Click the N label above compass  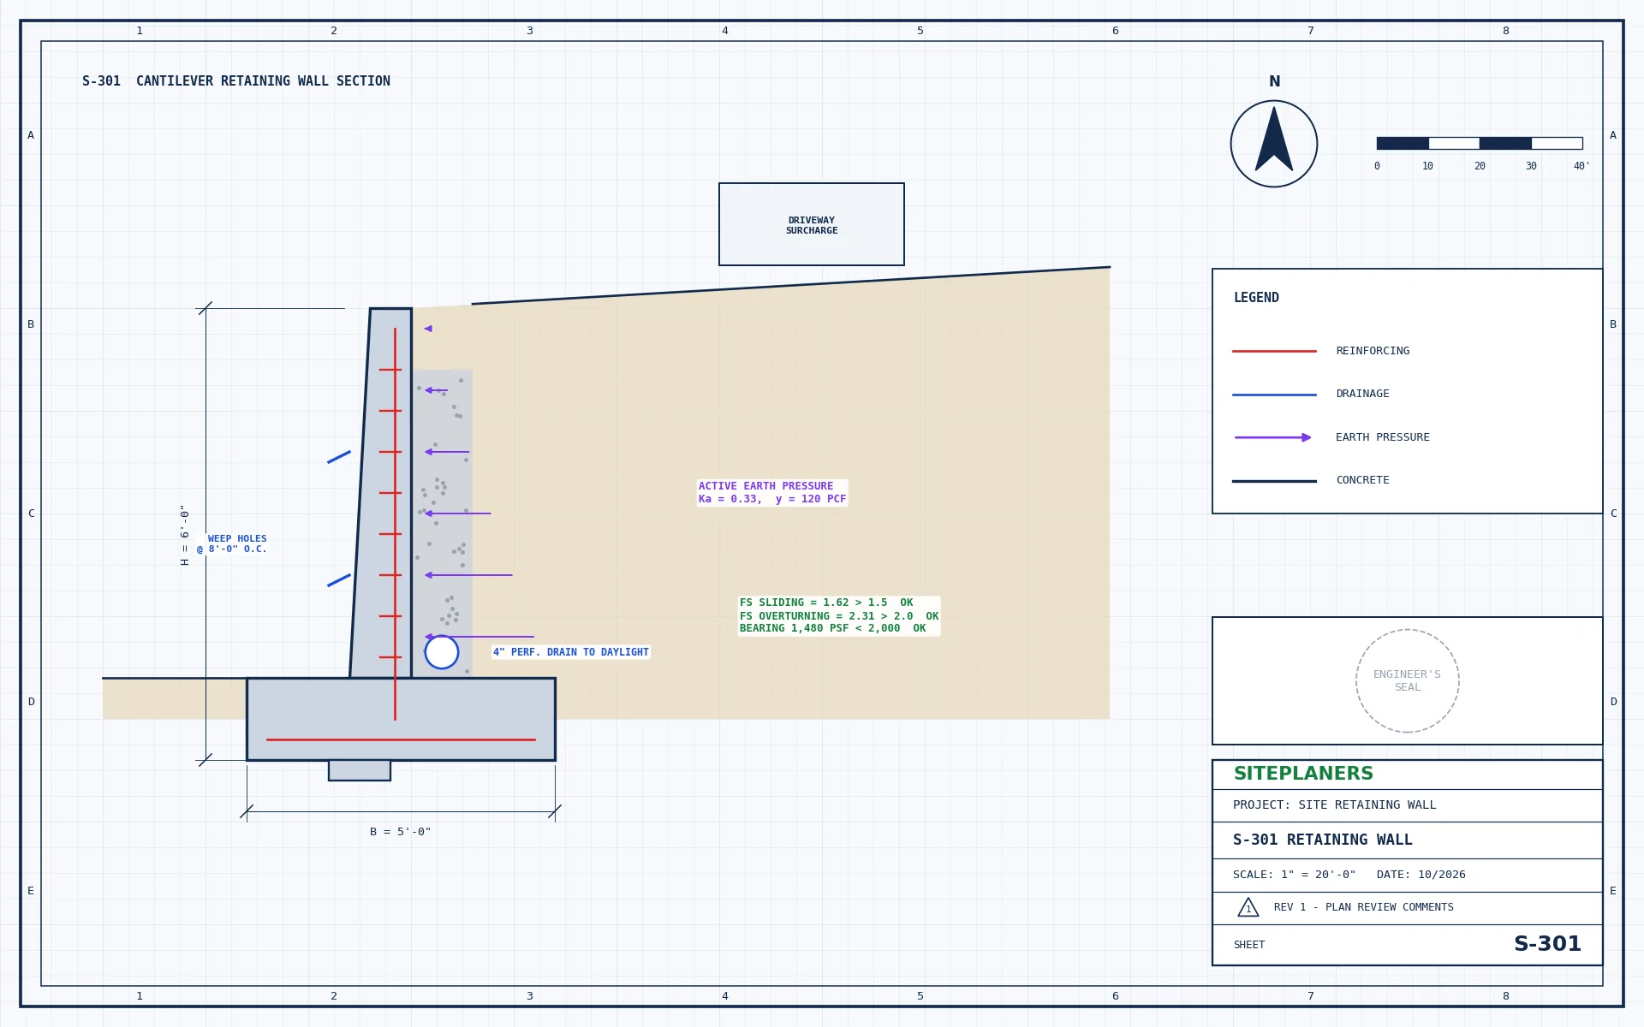1274,82
